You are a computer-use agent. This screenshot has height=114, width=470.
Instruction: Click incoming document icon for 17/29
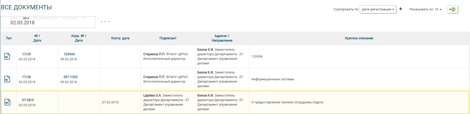coord(7,56)
